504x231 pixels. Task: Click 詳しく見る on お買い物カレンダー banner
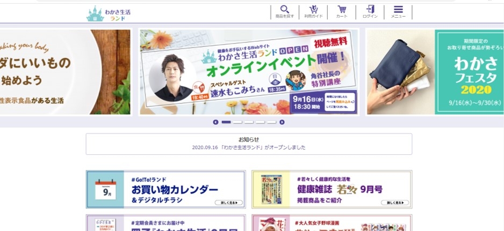tap(228, 203)
